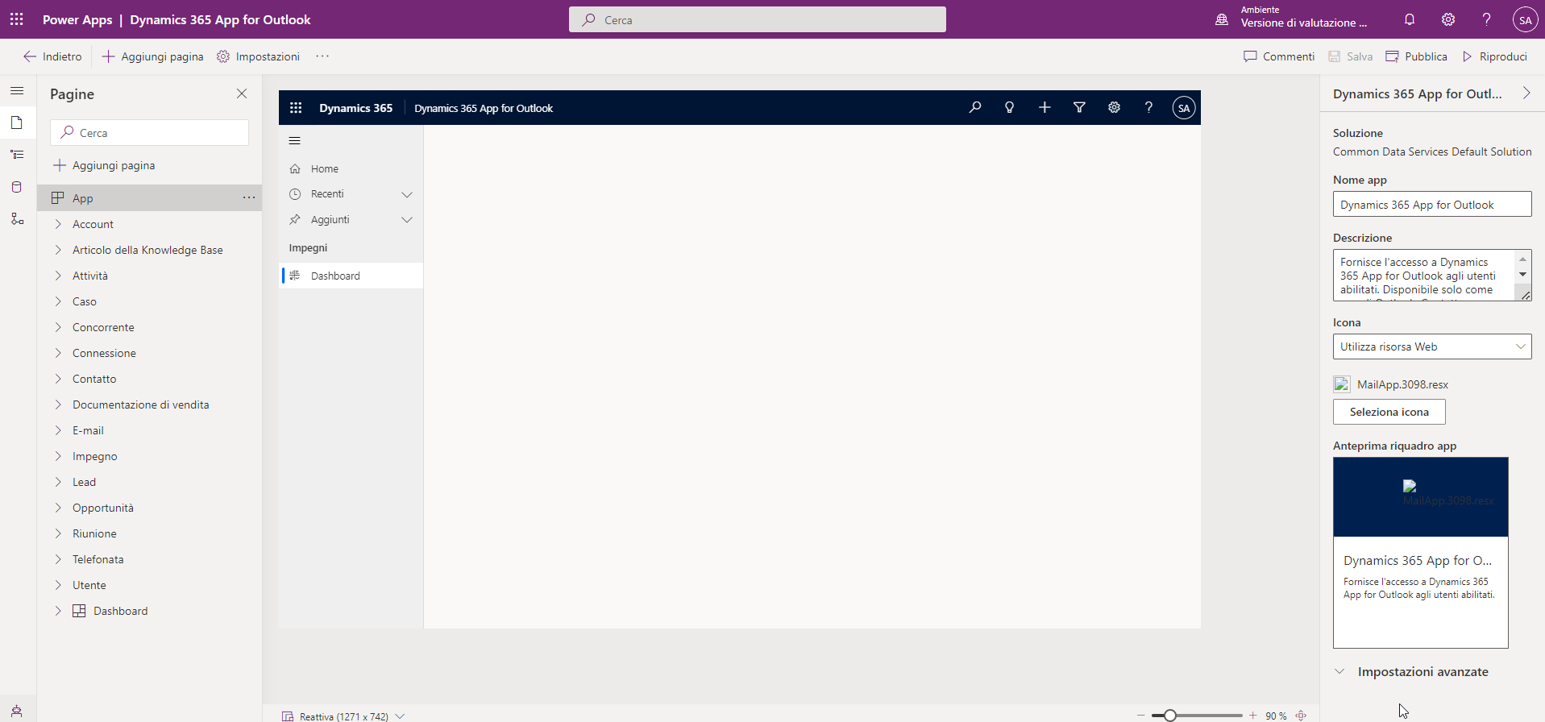Open the settings gear in purple header
This screenshot has width=1545, height=722.
[1448, 19]
